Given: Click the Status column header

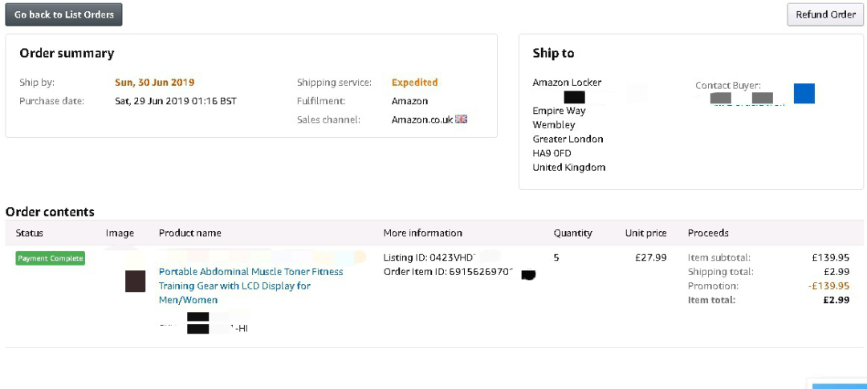Looking at the screenshot, I should [30, 233].
